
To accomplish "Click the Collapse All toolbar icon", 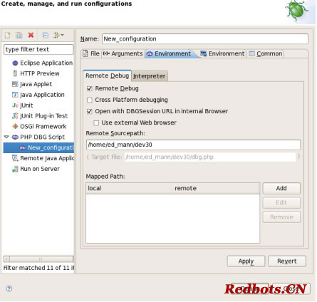I will [46, 35].
